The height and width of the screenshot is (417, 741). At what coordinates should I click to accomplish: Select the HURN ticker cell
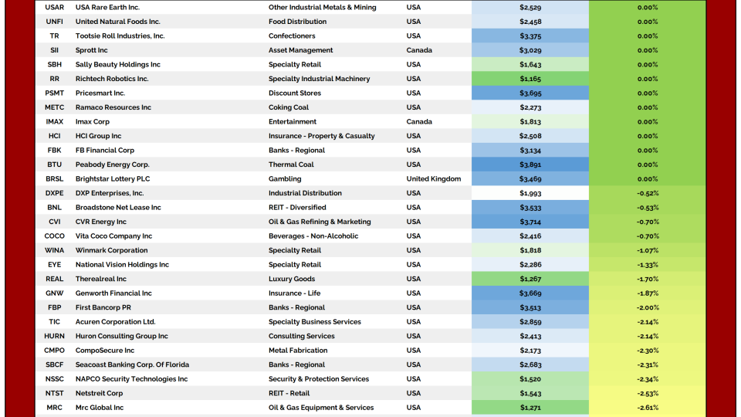point(55,337)
